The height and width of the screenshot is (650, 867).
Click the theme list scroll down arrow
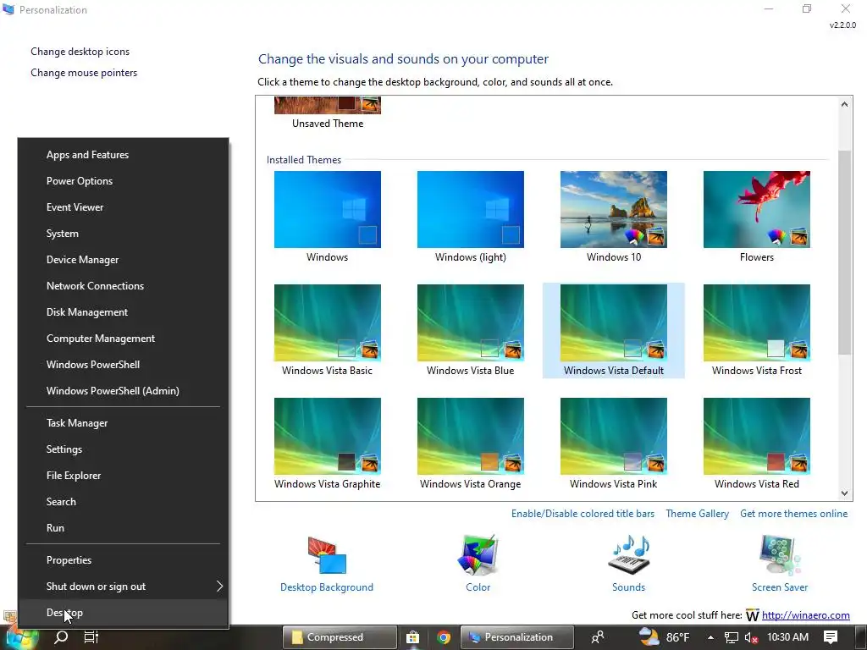(844, 493)
